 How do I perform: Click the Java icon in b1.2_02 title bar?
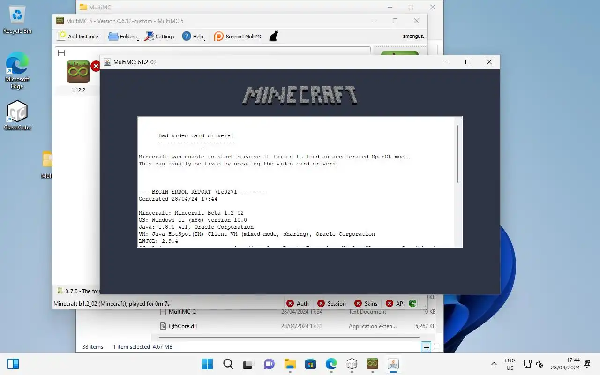coord(107,62)
